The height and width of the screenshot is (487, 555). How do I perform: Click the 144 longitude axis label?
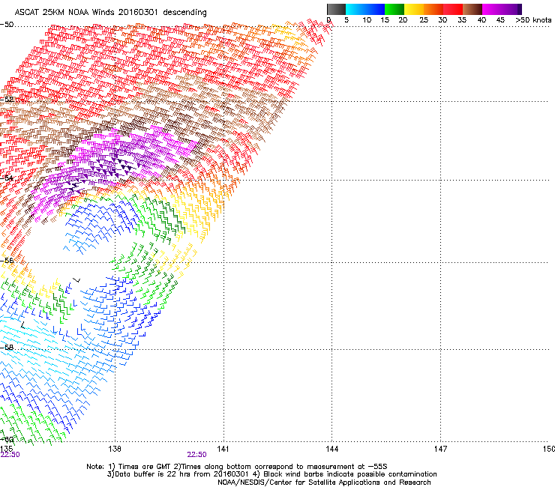coord(332,449)
